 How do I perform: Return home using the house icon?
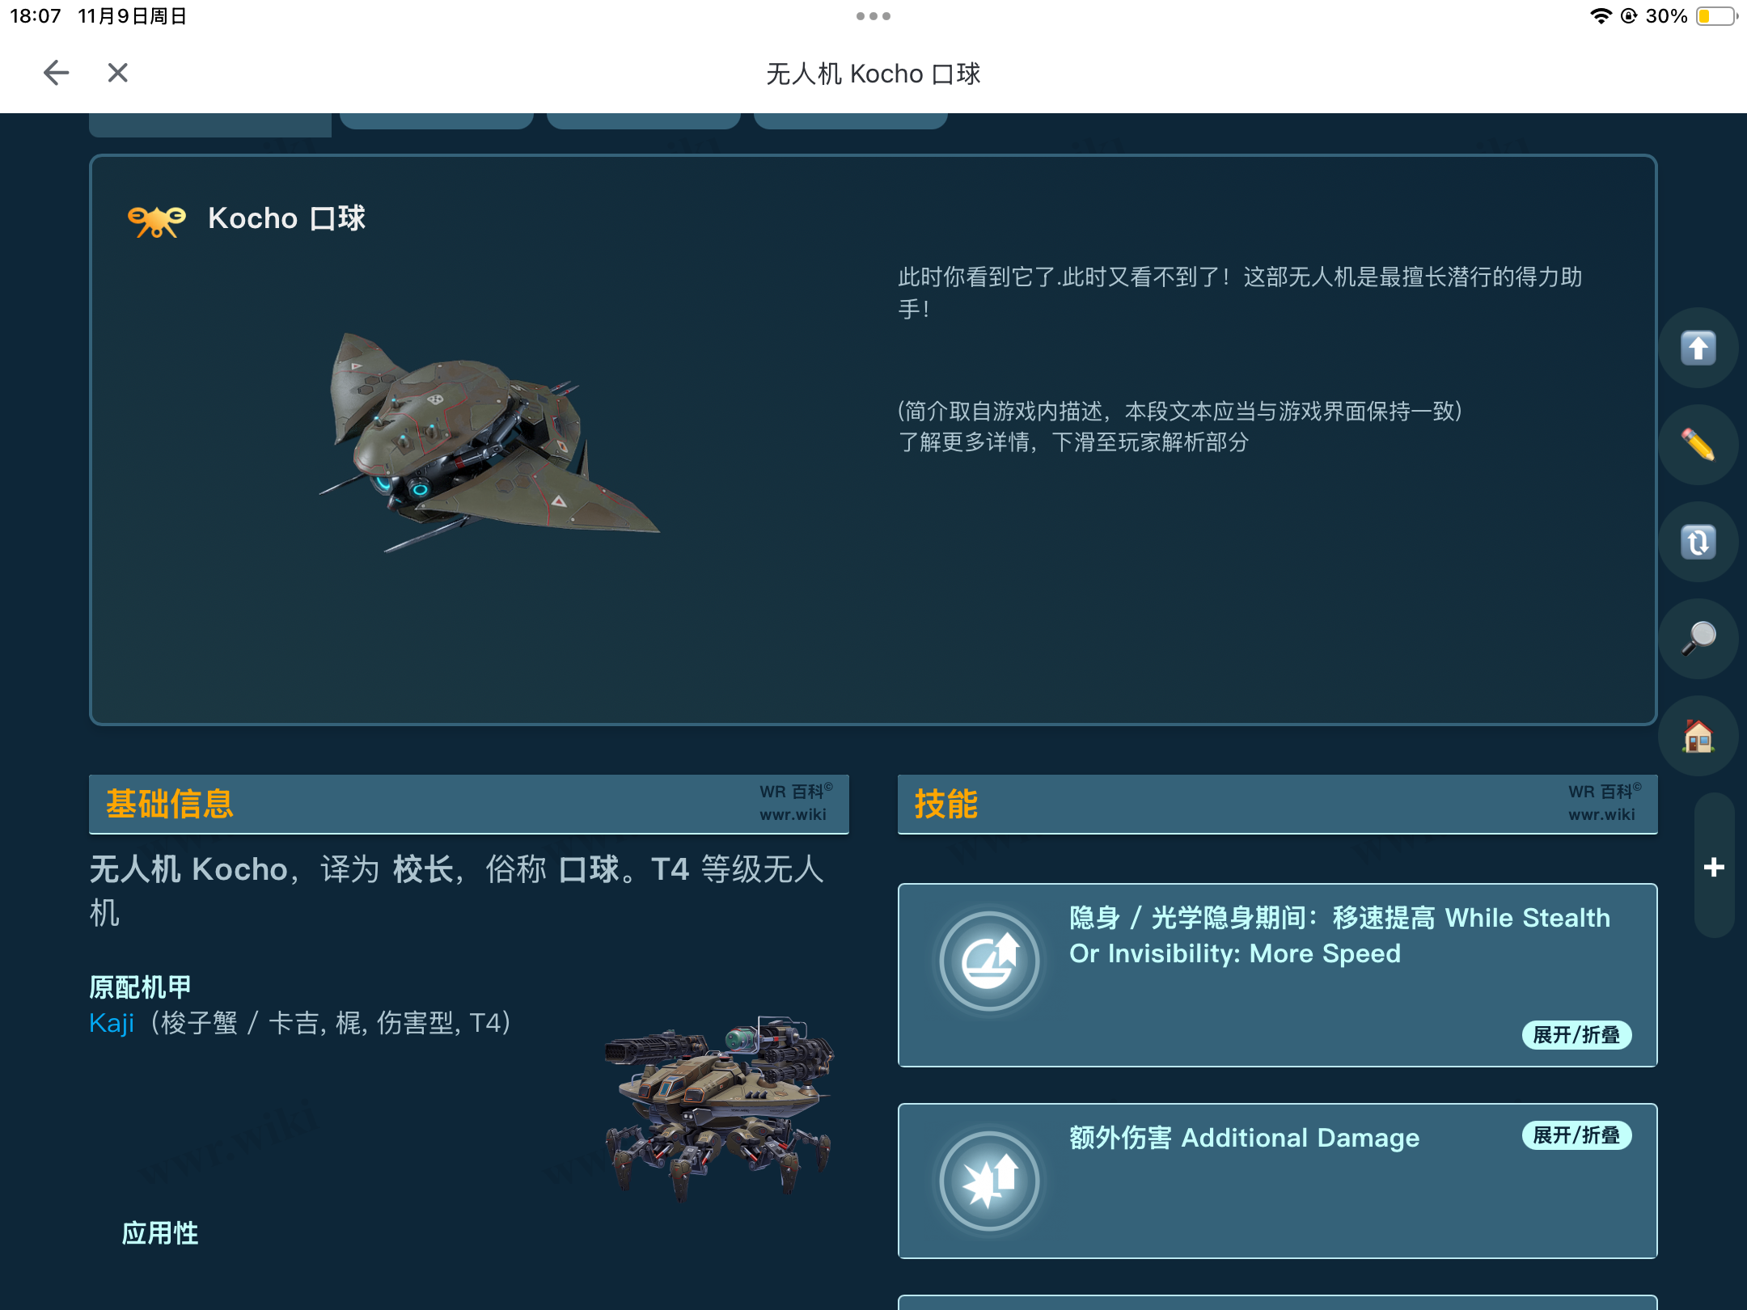pos(1697,737)
